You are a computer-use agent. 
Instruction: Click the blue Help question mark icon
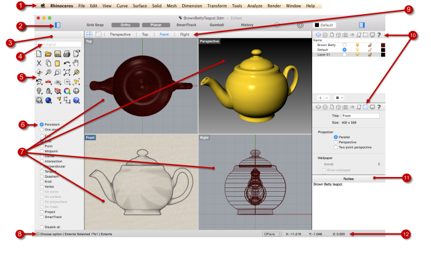(x=76, y=100)
